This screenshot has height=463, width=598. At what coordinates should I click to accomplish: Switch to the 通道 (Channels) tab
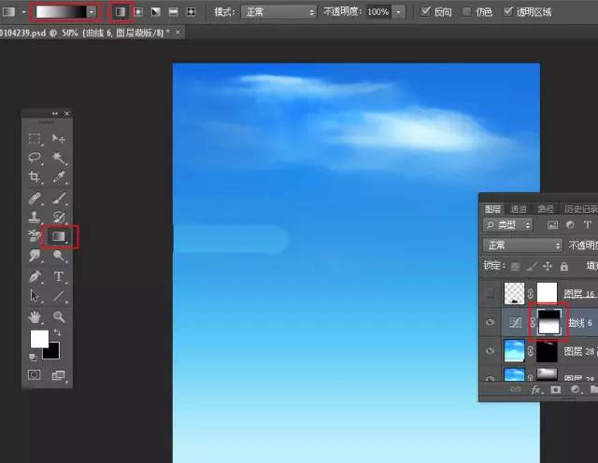(520, 209)
